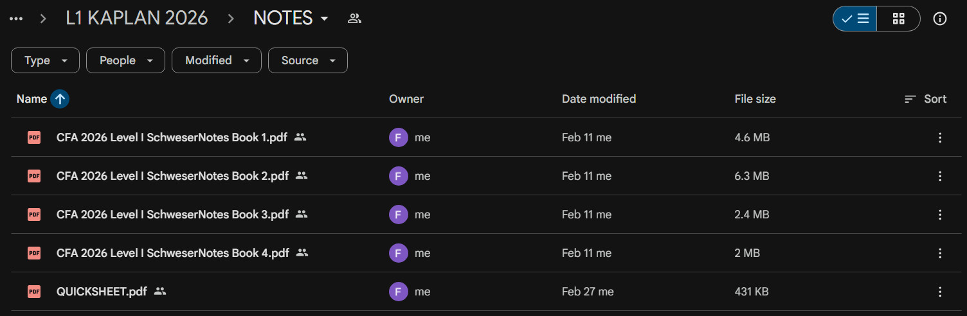The height and width of the screenshot is (316, 967).
Task: Show folder details info panel
Action: (940, 19)
